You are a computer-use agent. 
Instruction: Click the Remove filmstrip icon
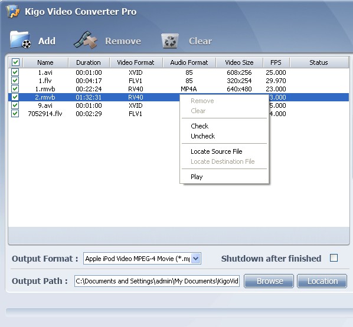86,40
